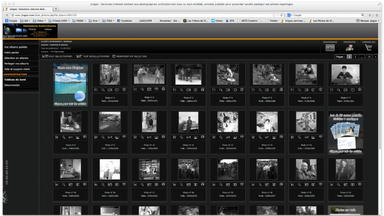Expand MUSIC bookmarks folder
The height and width of the screenshot is (216, 384).
(79, 21)
